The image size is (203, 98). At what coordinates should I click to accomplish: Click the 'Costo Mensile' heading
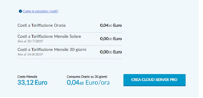(x=27, y=77)
